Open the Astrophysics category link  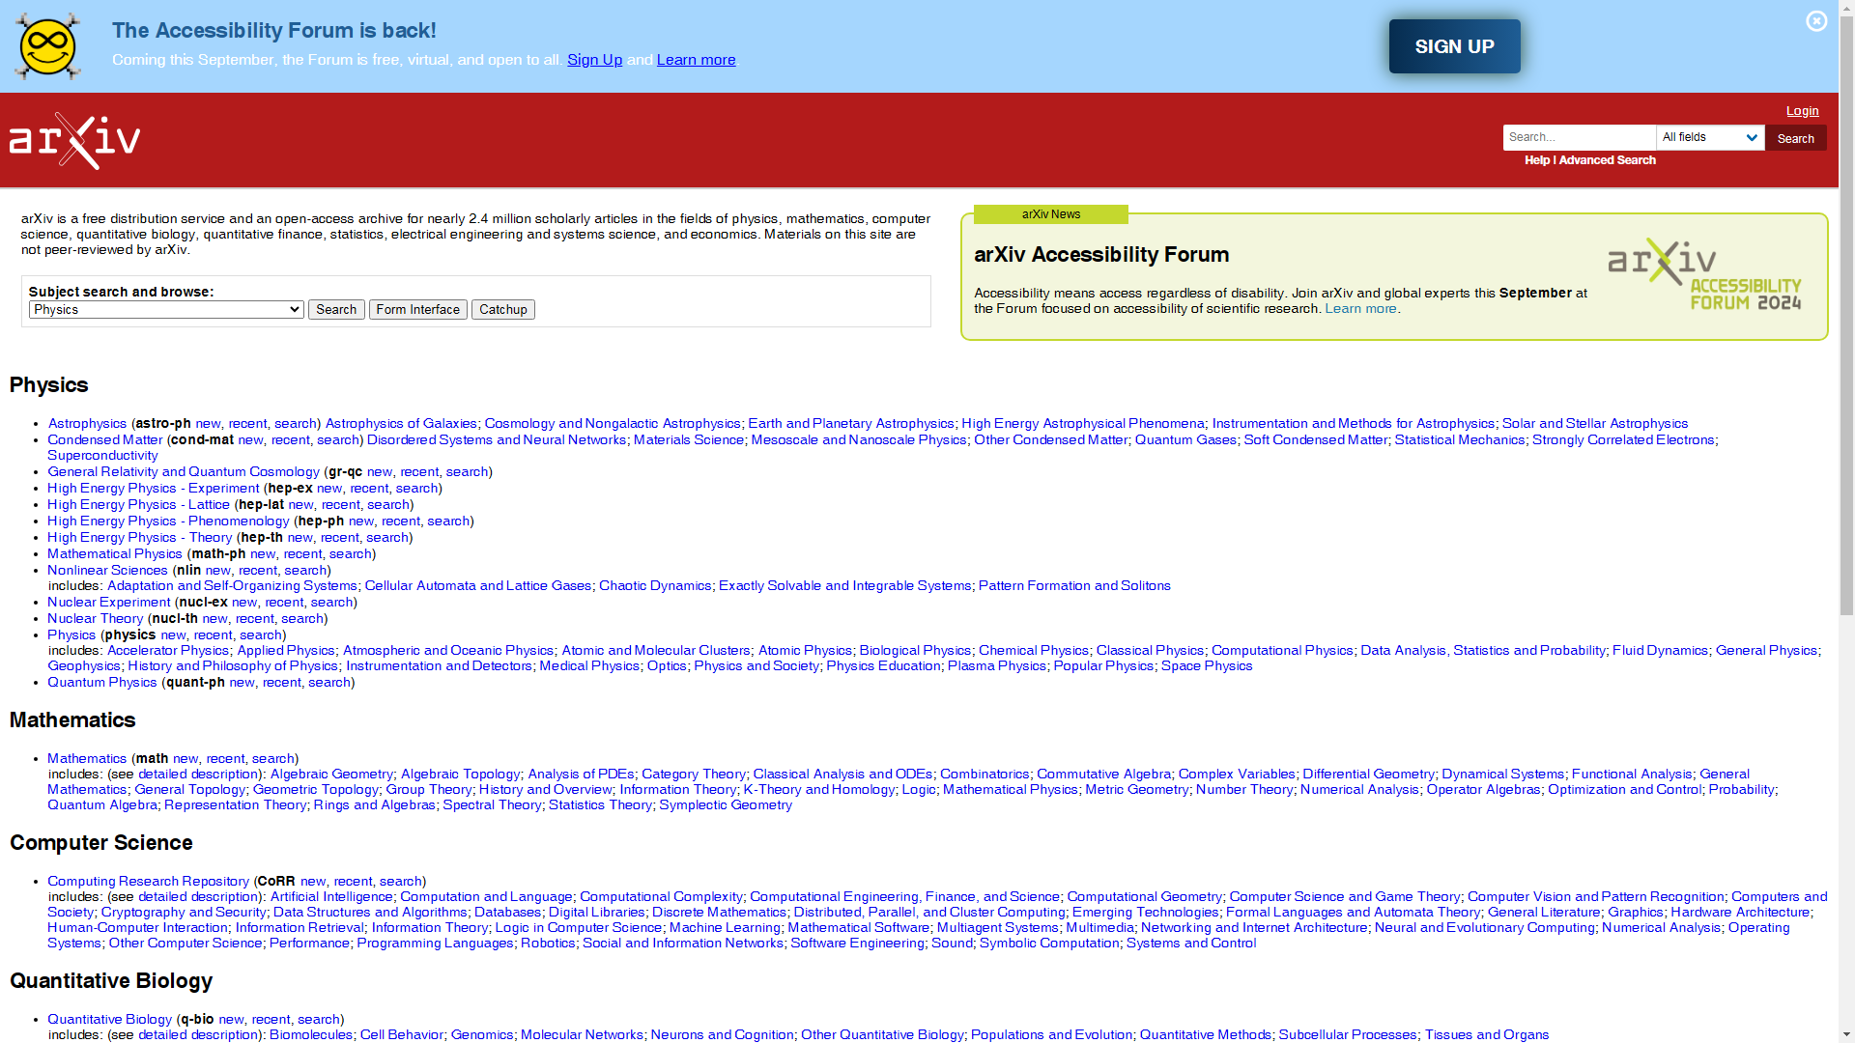click(87, 424)
